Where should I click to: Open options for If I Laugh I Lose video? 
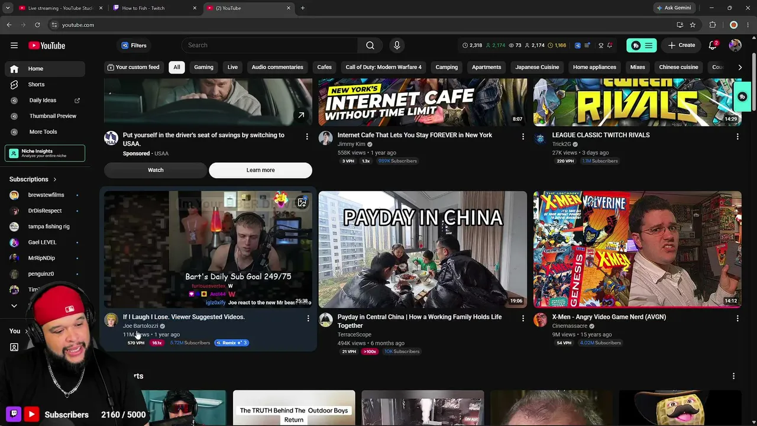coord(308,318)
